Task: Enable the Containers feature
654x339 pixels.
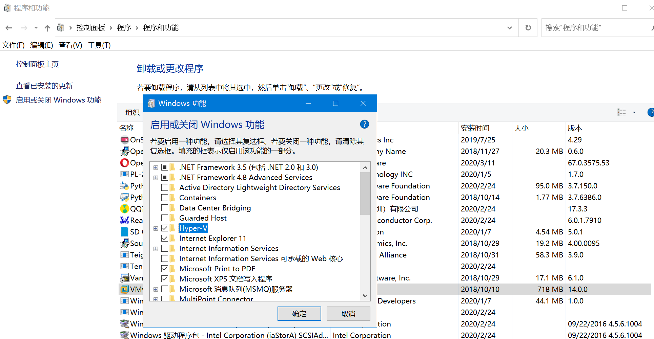Action: [x=165, y=198]
